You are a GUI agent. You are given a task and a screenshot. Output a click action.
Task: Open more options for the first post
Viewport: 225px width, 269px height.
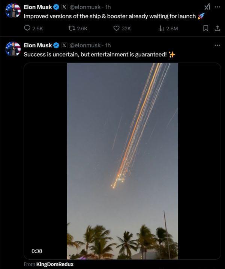[x=217, y=7]
